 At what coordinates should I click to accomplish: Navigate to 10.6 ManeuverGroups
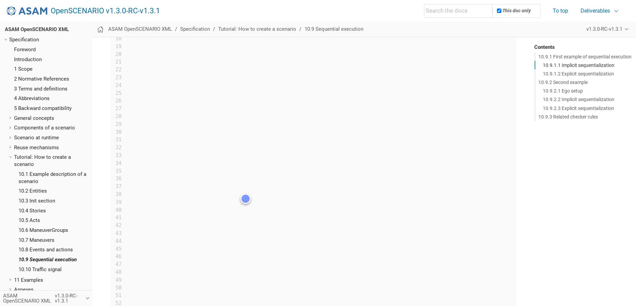pos(43,230)
